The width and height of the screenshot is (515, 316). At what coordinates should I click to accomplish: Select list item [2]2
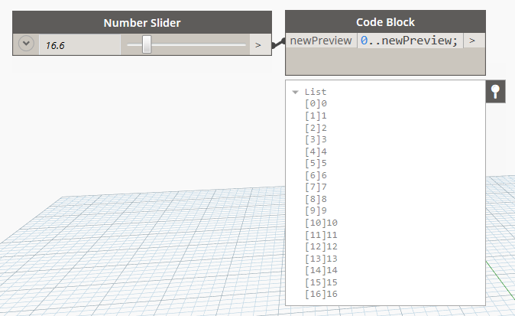click(x=316, y=128)
